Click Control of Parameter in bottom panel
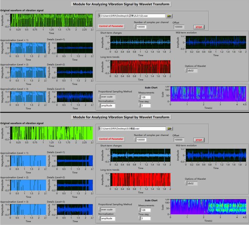249x225 pixels. click(112, 139)
